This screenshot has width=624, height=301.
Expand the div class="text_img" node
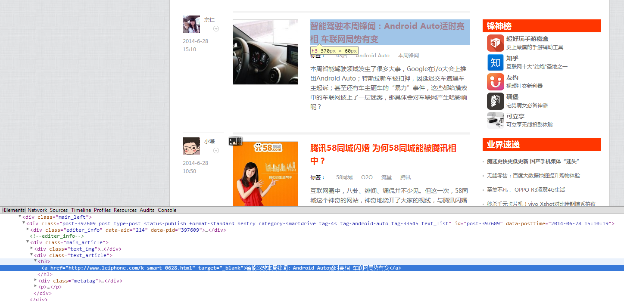[31, 248]
